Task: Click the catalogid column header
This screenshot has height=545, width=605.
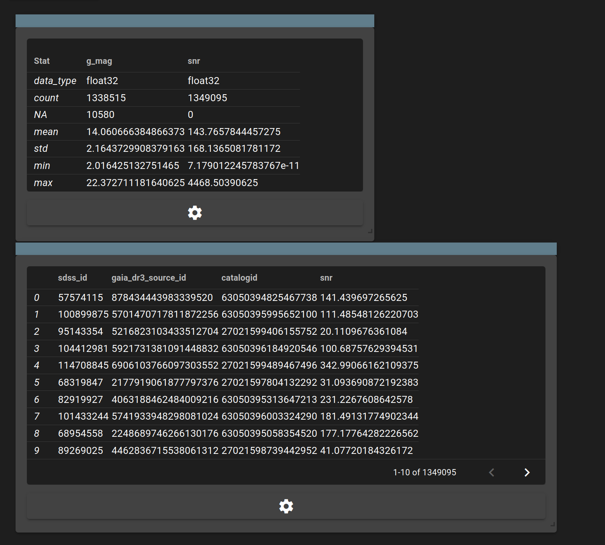Action: coord(239,278)
